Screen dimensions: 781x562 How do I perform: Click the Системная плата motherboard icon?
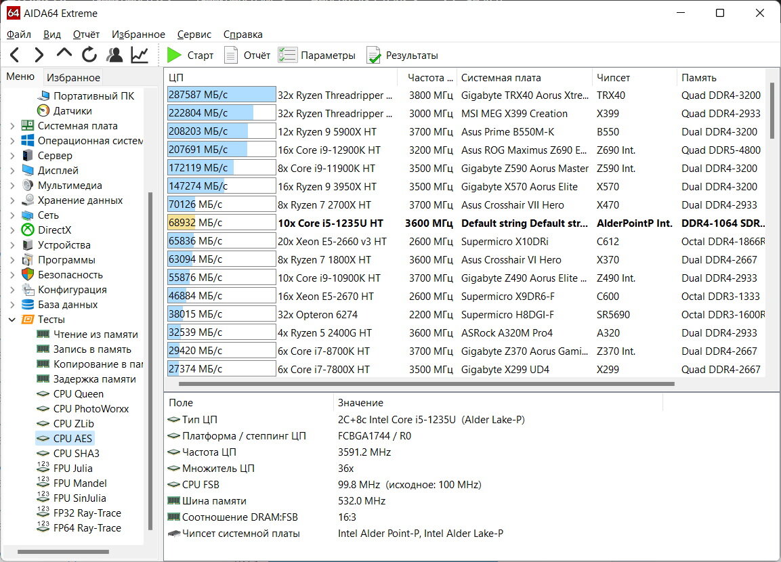[x=28, y=125]
